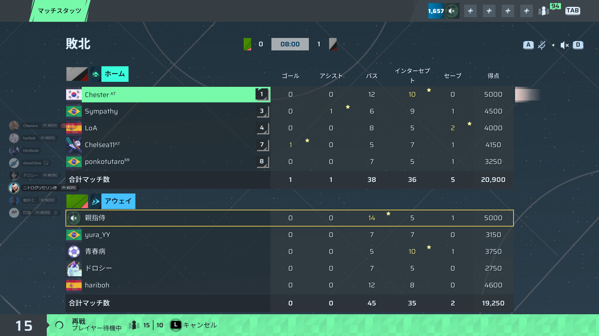
Task: Click the soccer ball avatar beside 青春病
Action: click(x=74, y=252)
